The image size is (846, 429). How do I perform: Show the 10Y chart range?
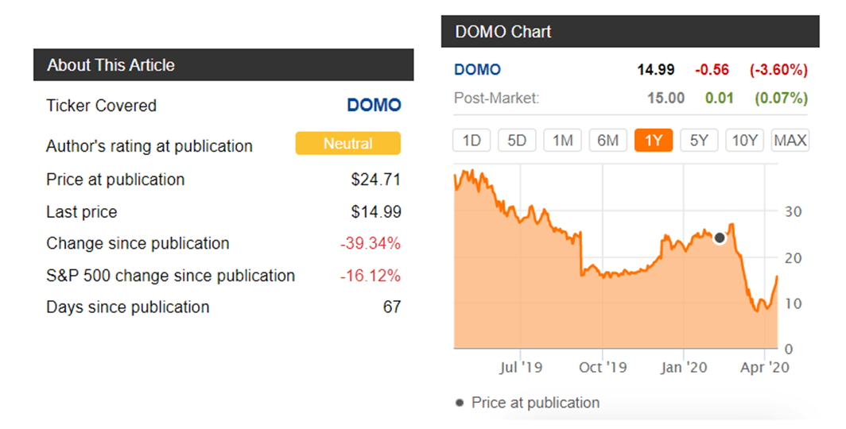744,141
